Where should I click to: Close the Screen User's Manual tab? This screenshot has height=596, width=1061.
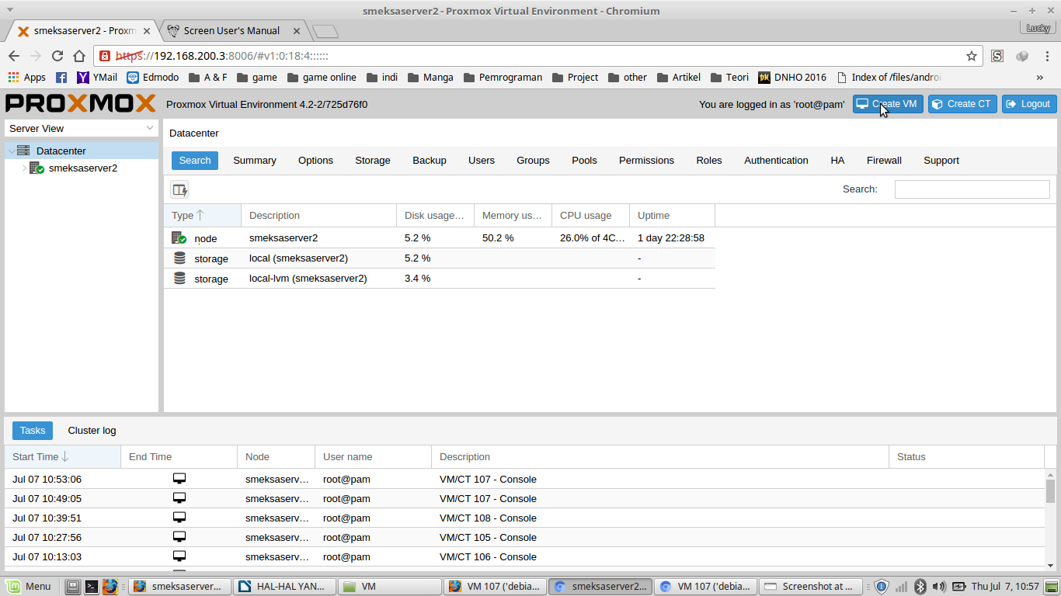click(x=297, y=31)
